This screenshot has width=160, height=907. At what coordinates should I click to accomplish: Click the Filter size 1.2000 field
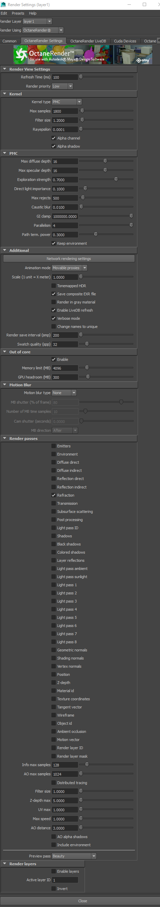(65, 120)
